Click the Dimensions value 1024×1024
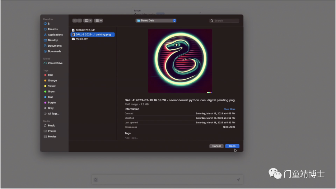 (229, 127)
